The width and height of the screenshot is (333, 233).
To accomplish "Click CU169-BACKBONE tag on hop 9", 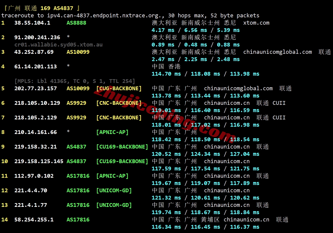I will (x=122, y=147).
